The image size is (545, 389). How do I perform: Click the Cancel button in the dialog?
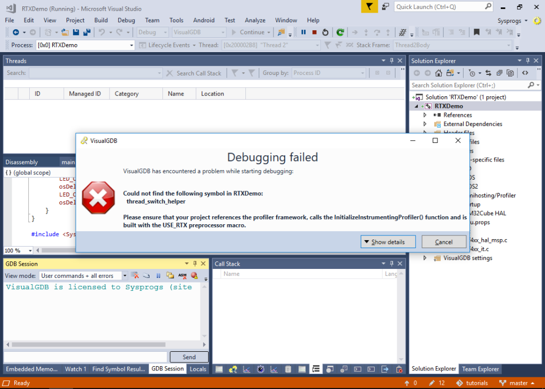pos(443,242)
